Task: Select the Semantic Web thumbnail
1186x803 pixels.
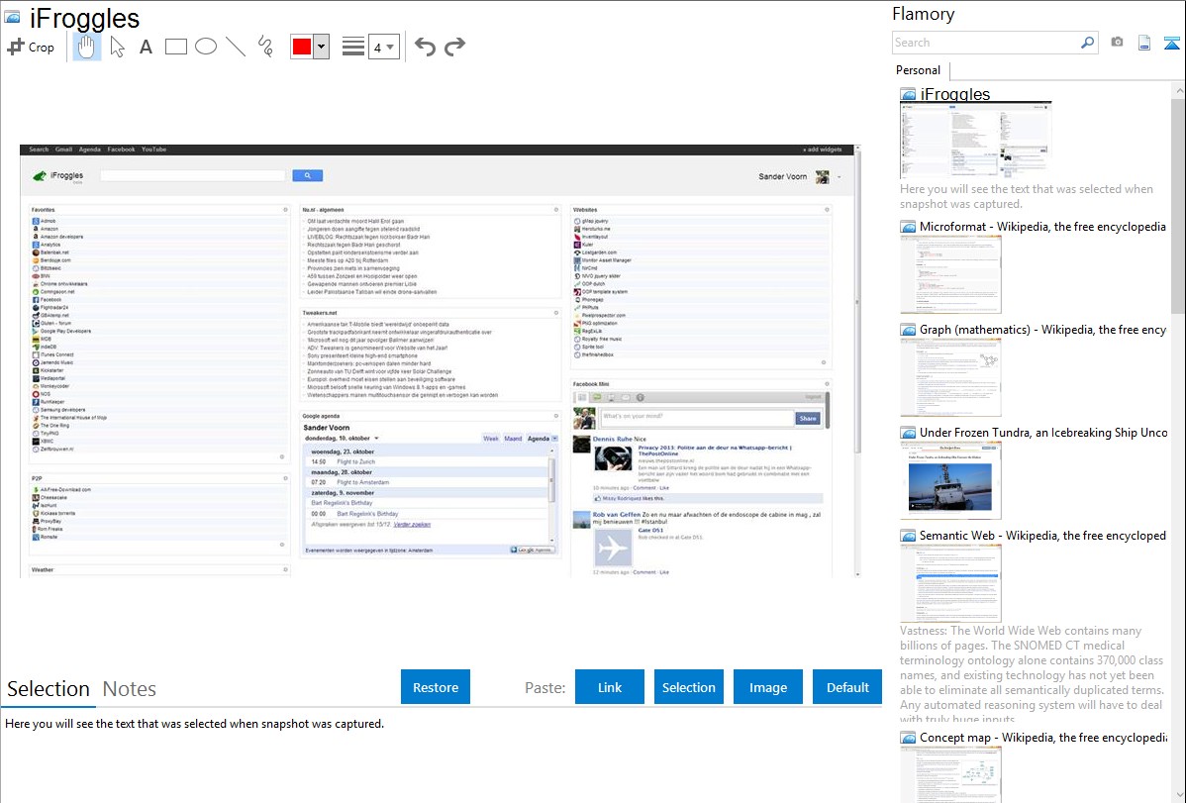Action: click(950, 583)
